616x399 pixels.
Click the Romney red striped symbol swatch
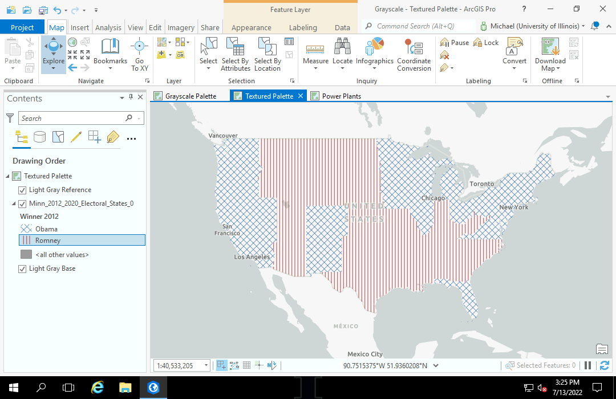click(26, 241)
